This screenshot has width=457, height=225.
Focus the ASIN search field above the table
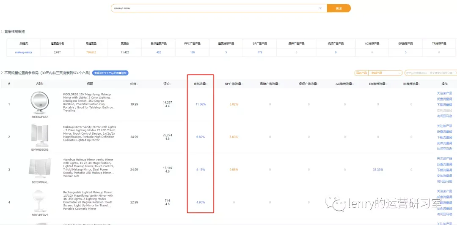click(x=431, y=73)
